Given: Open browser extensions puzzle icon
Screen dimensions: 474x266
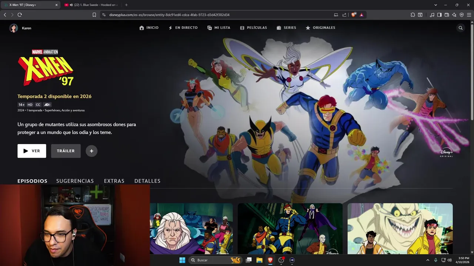Looking at the screenshot, I should point(413,15).
